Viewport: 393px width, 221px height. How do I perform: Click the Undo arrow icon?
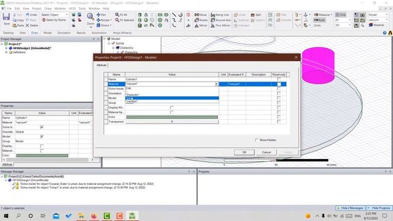27,15
